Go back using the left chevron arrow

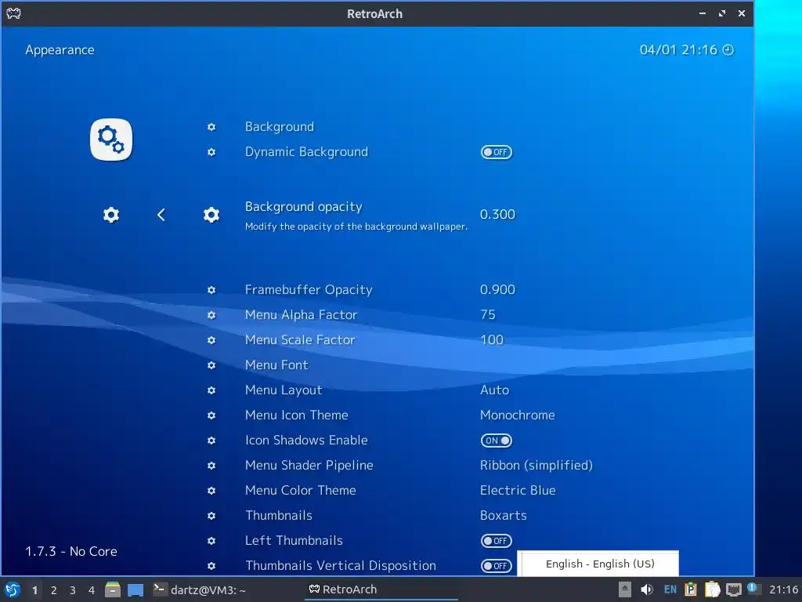click(x=161, y=215)
